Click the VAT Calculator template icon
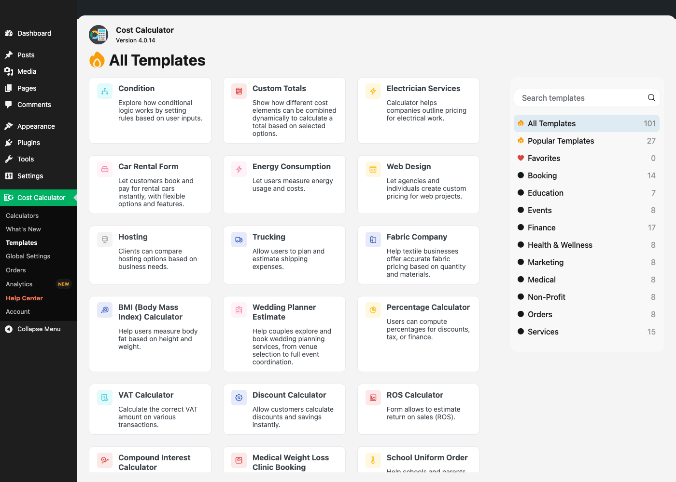The height and width of the screenshot is (482, 676). (105, 398)
